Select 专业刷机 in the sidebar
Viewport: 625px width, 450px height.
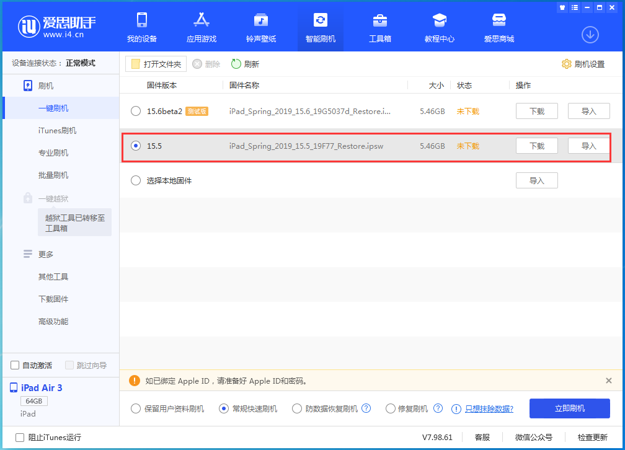(53, 153)
